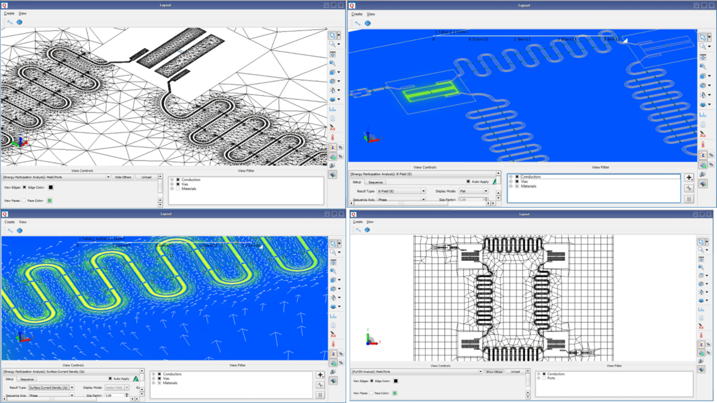Click the plus icon to add a view filter
The height and width of the screenshot is (403, 717).
689,177
